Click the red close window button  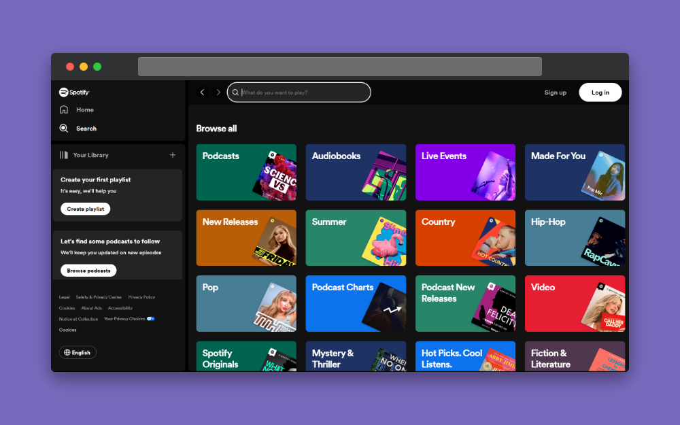click(70, 67)
